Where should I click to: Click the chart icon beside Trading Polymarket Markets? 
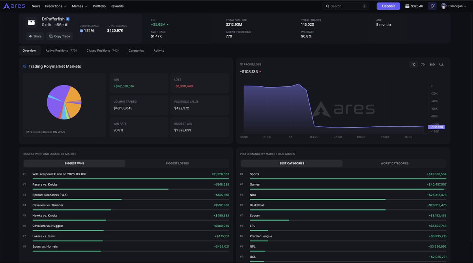tap(24, 65)
